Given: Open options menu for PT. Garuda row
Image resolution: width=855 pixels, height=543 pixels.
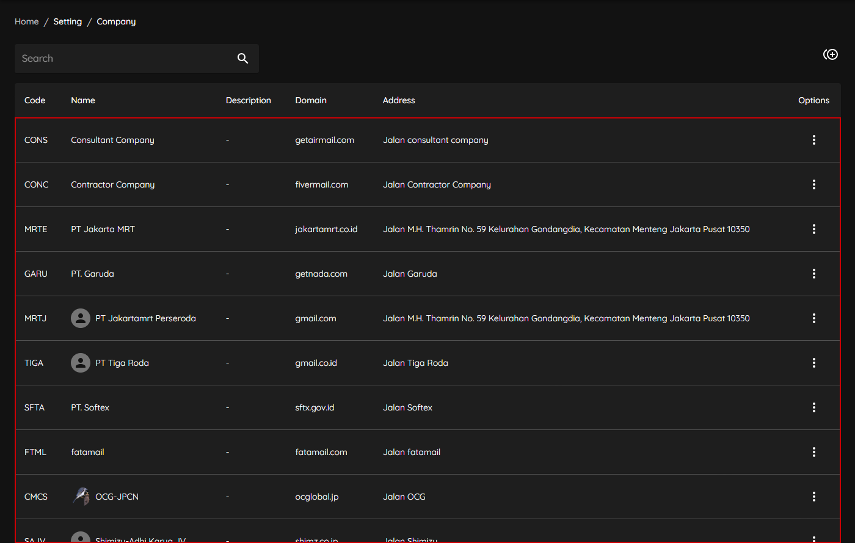Looking at the screenshot, I should 813,274.
